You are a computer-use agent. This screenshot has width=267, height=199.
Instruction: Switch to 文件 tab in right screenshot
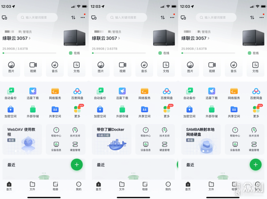tap(211, 186)
